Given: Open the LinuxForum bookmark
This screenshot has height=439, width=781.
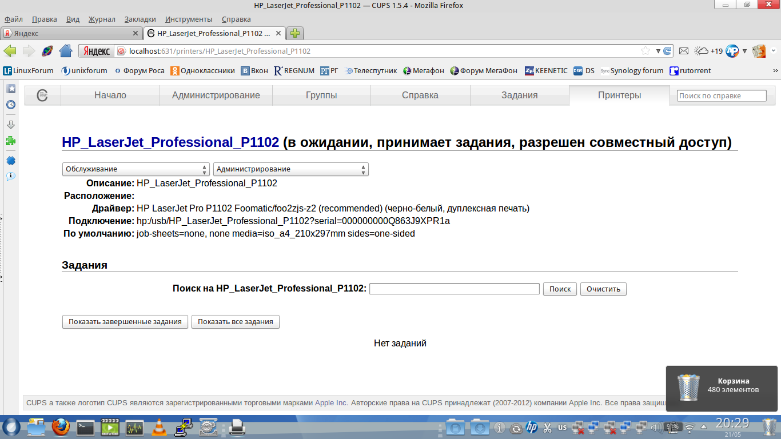Looking at the screenshot, I should [29, 71].
